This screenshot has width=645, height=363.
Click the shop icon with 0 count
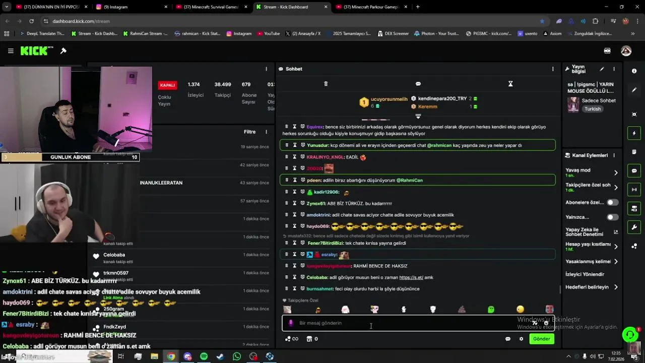[312, 339]
